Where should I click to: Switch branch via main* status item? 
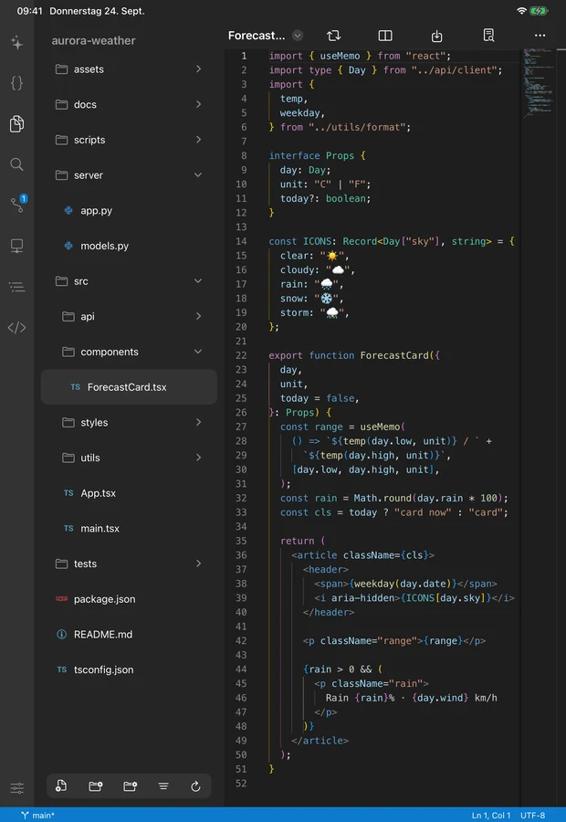(x=37, y=816)
